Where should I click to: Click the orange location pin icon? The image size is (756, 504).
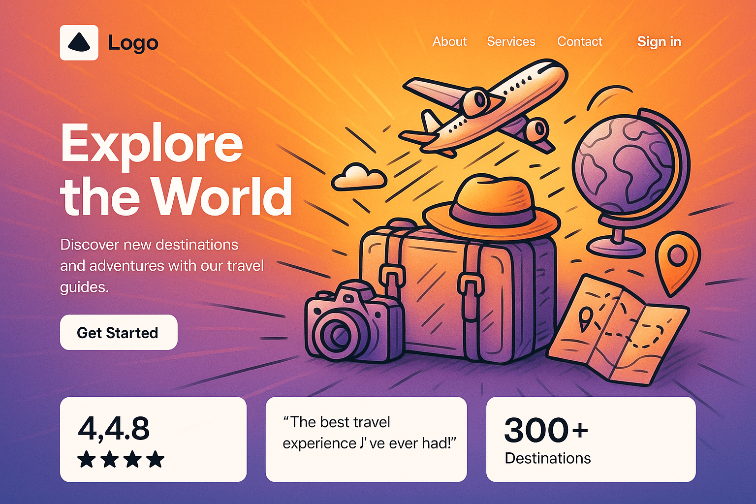point(678,263)
